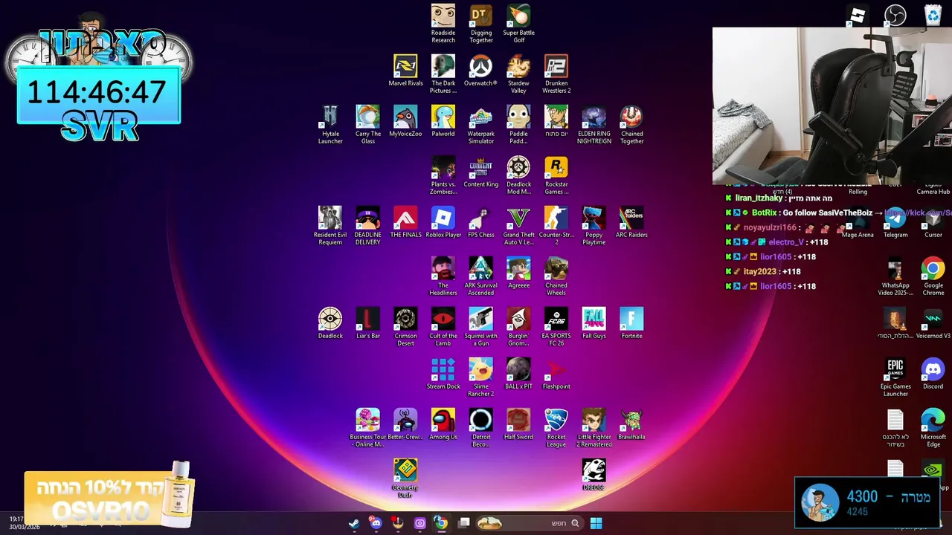Screen dimensions: 952x535
Task: Select BALL x PIT icon
Action: pos(518,374)
